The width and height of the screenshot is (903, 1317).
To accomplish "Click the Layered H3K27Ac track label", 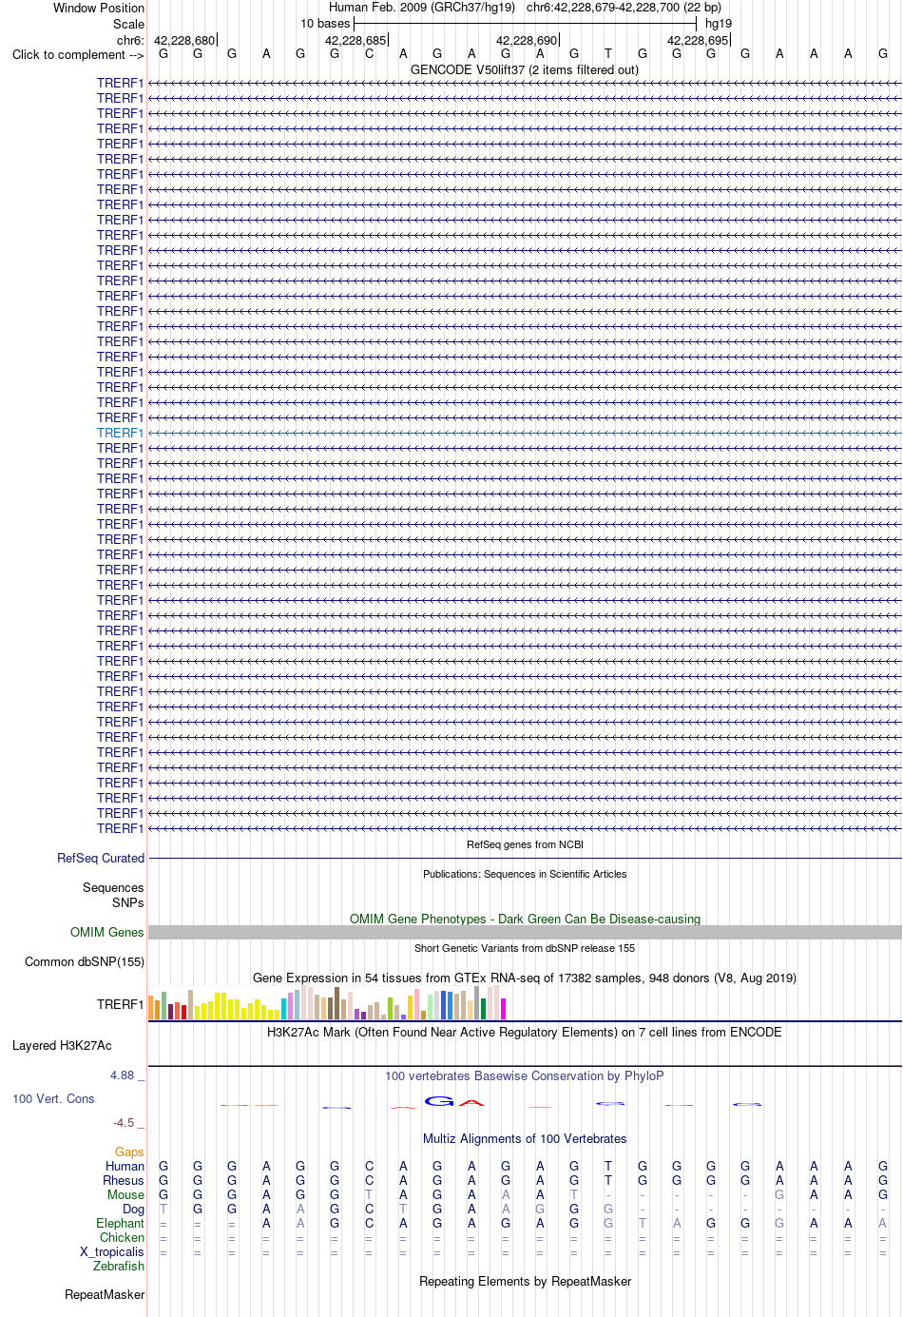I will point(62,1045).
